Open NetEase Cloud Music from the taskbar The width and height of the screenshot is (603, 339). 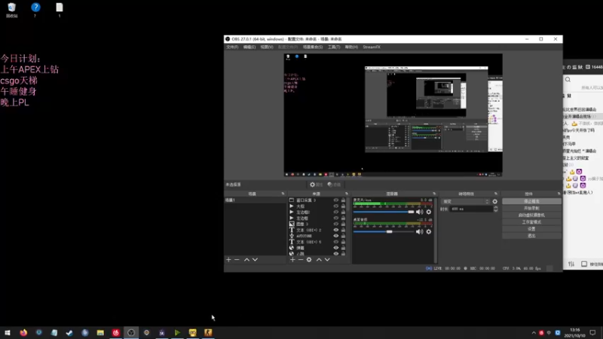click(116, 332)
